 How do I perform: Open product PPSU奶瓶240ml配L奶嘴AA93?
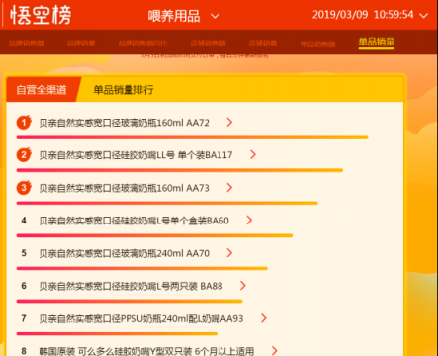click(x=141, y=318)
